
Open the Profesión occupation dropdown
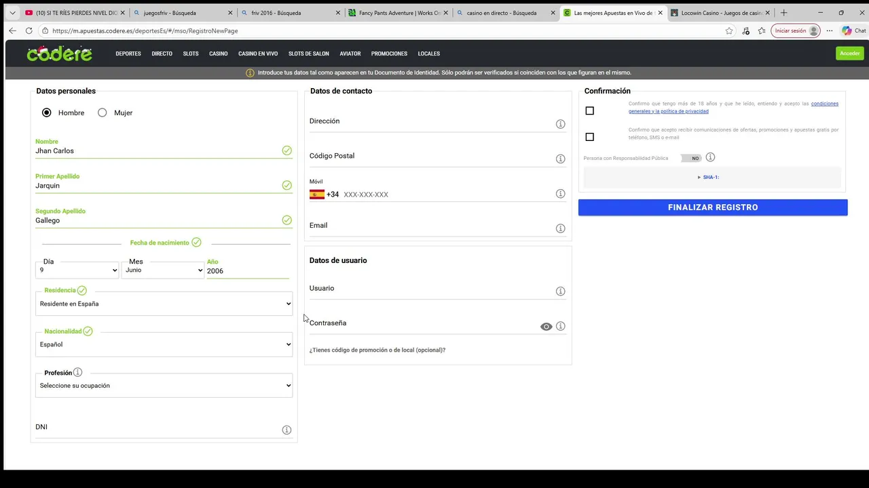pos(164,386)
